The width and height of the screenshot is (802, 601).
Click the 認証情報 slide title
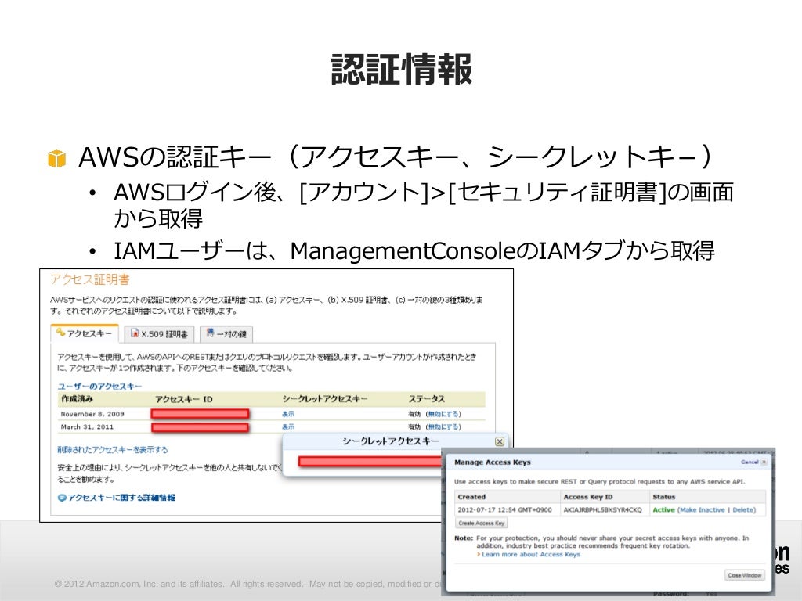point(401,69)
